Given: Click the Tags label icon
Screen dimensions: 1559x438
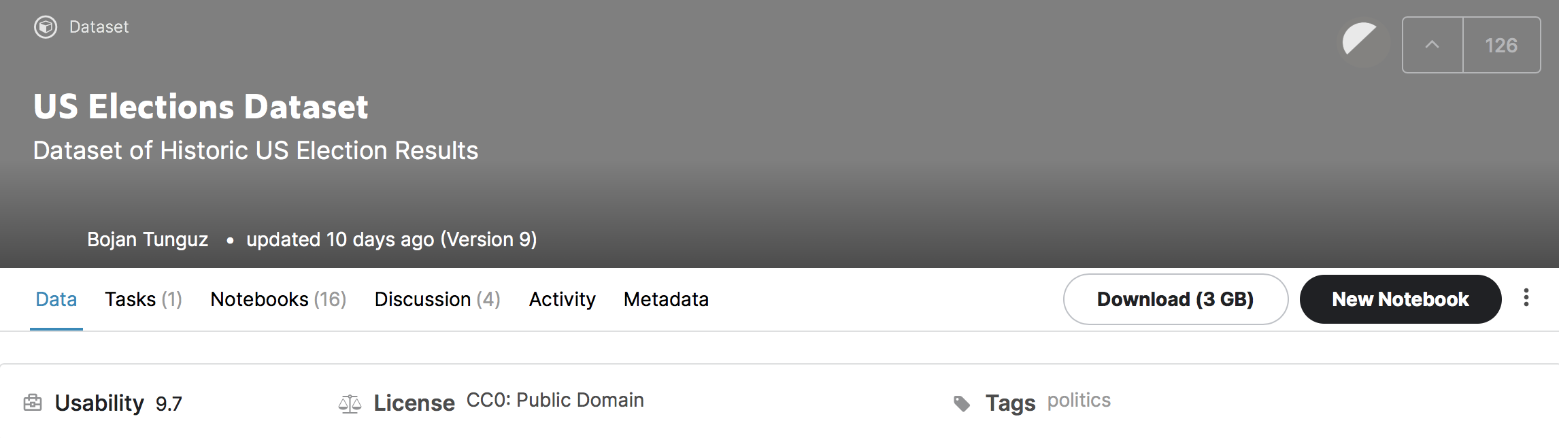Looking at the screenshot, I should [962, 404].
